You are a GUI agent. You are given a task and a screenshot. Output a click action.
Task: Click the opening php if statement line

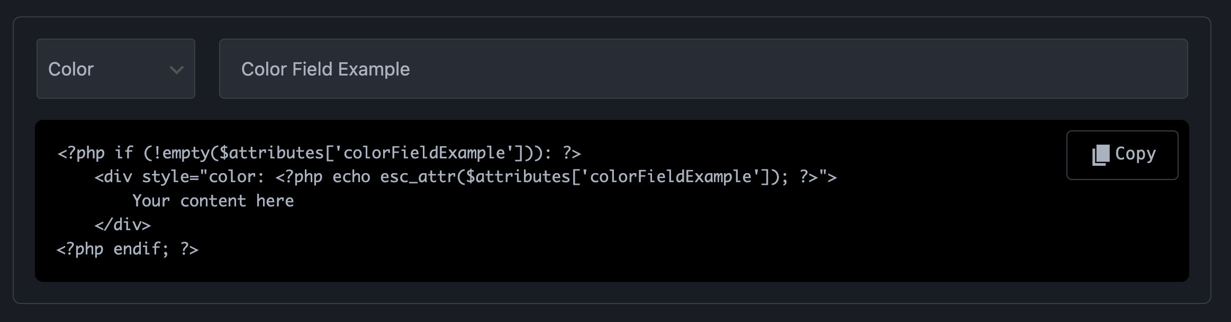(319, 153)
